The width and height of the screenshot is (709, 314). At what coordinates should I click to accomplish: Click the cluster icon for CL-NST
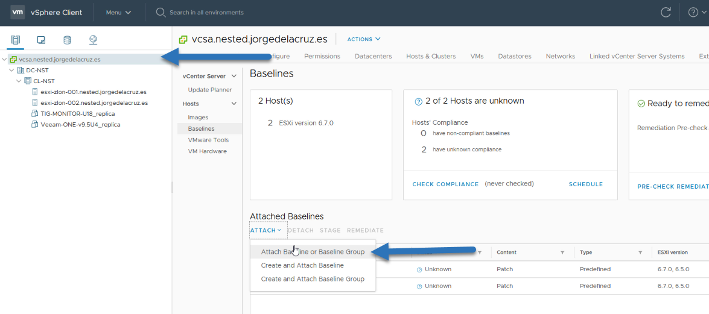28,81
